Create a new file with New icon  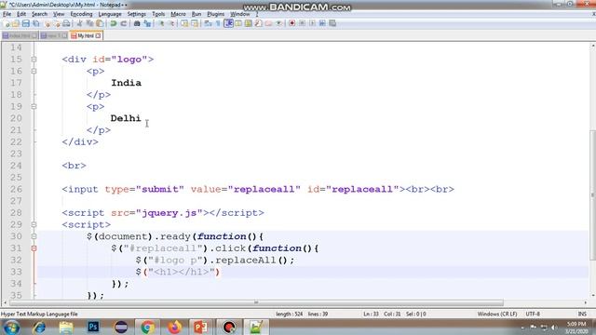[x=7, y=23]
